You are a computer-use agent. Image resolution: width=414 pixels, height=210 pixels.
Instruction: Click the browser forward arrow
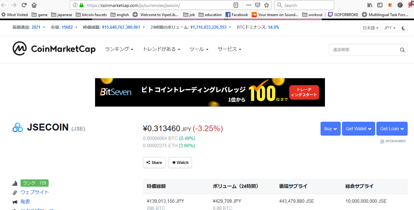14,5
